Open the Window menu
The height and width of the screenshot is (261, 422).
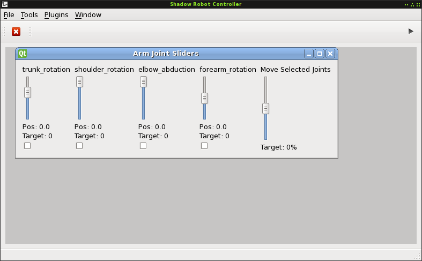coord(88,15)
